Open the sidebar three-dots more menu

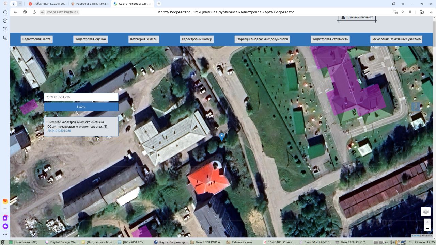click(5, 234)
